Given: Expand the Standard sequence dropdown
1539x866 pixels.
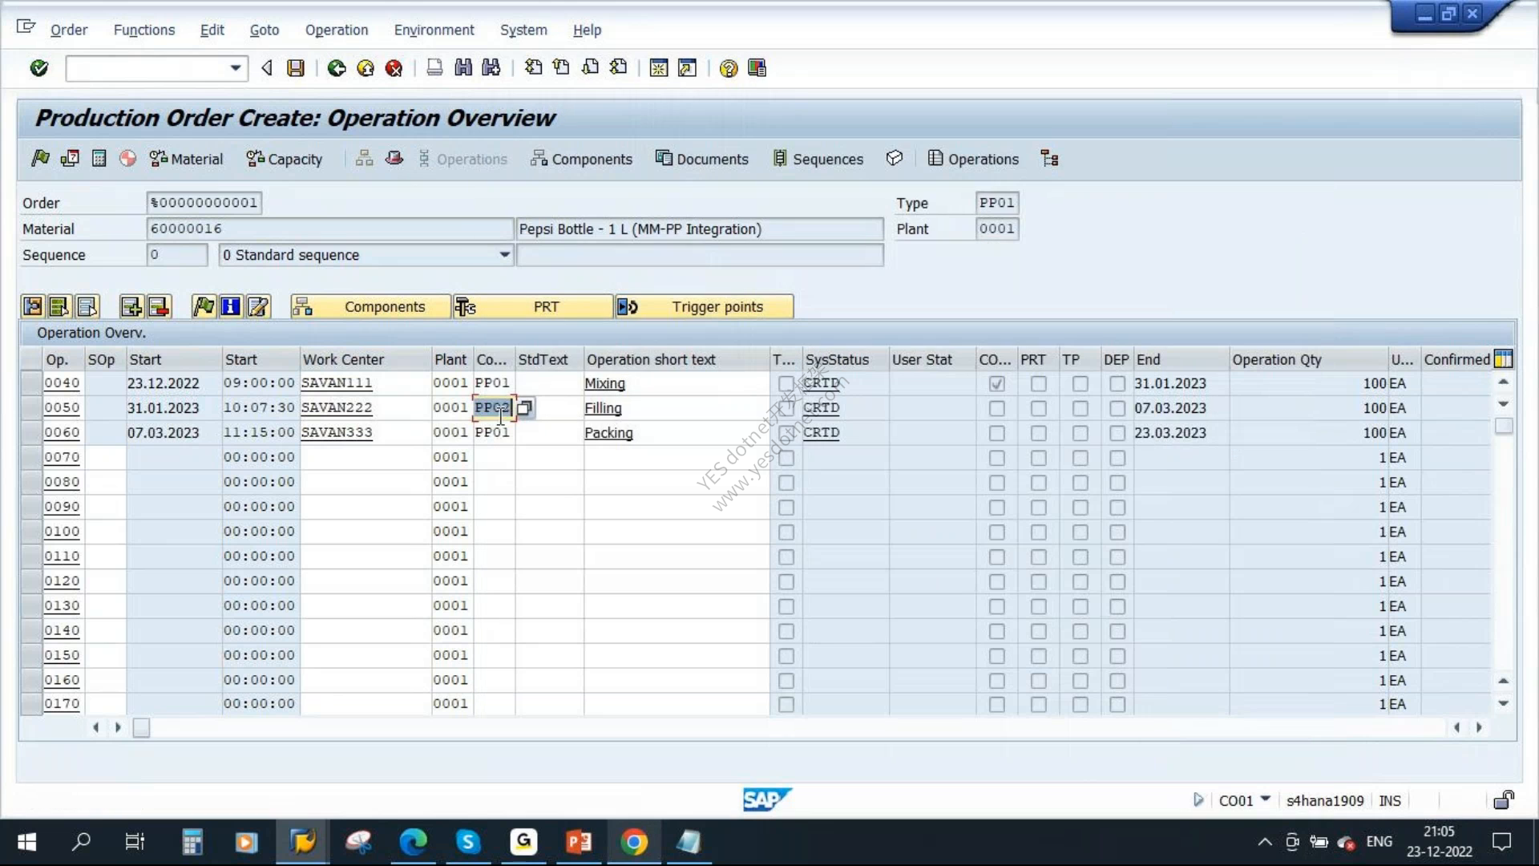Looking at the screenshot, I should click(x=504, y=255).
